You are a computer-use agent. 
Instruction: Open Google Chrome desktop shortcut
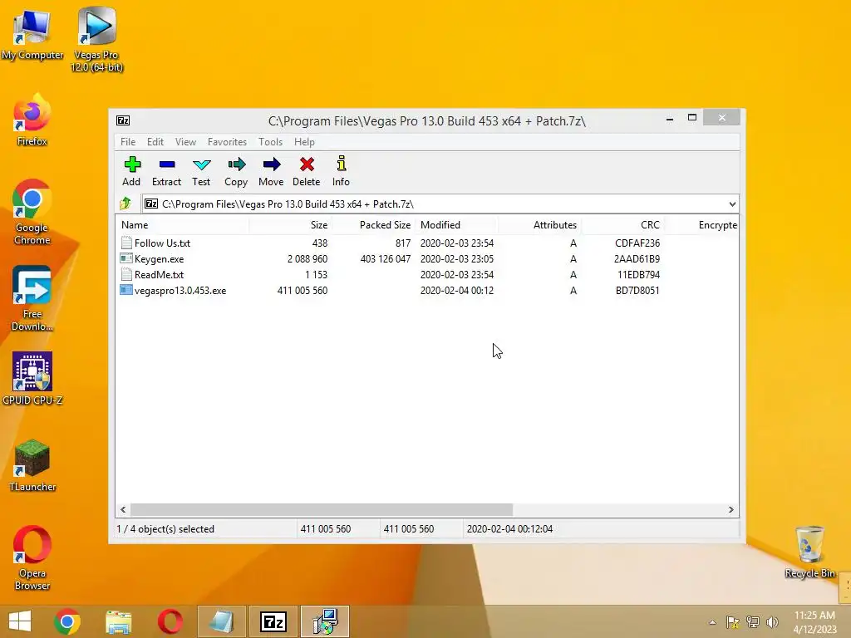32,212
